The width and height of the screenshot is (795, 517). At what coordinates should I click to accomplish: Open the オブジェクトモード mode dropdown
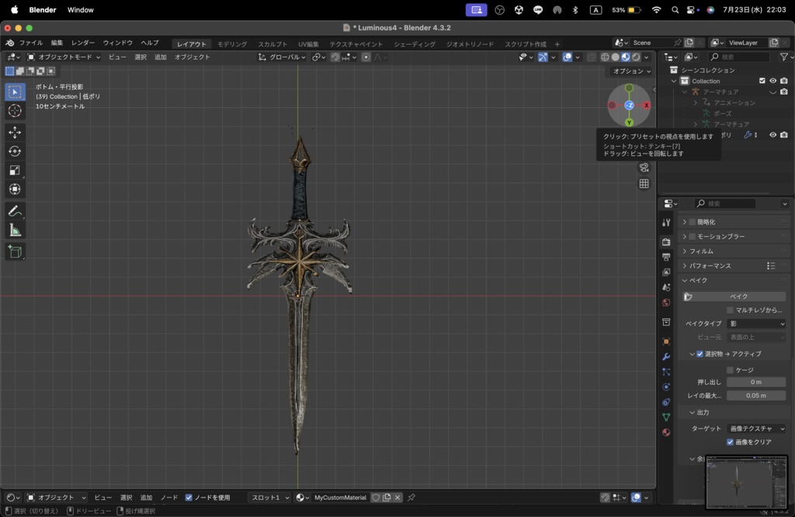click(64, 57)
